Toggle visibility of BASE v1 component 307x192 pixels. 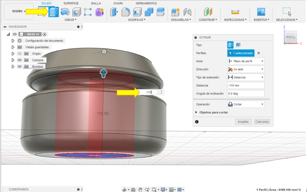[15, 34]
